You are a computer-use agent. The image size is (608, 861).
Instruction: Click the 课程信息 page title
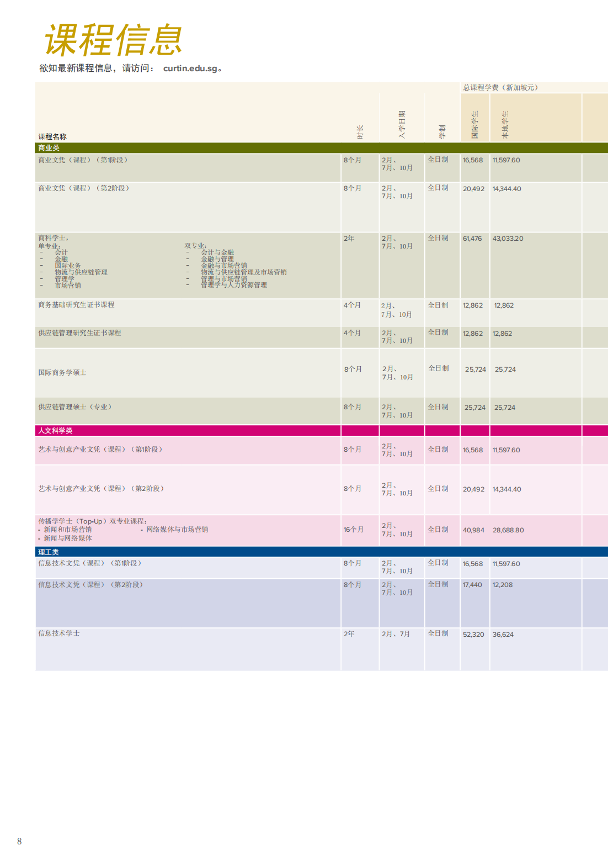click(x=113, y=40)
